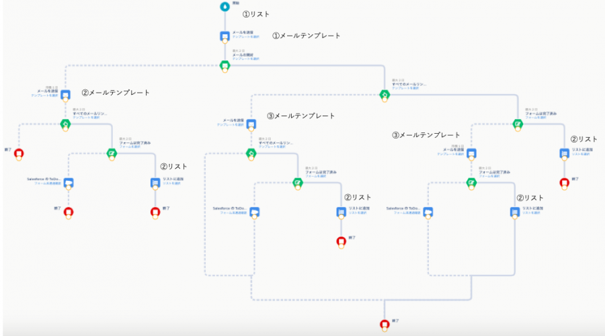Viewport: 605px width, 336px height.
Task: Click the leftmost 終了 end node
Action: click(19, 153)
